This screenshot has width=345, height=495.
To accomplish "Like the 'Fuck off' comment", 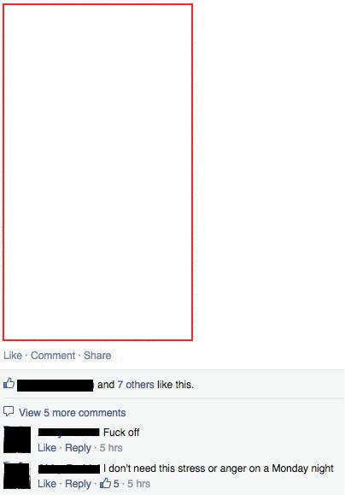I will [47, 448].
